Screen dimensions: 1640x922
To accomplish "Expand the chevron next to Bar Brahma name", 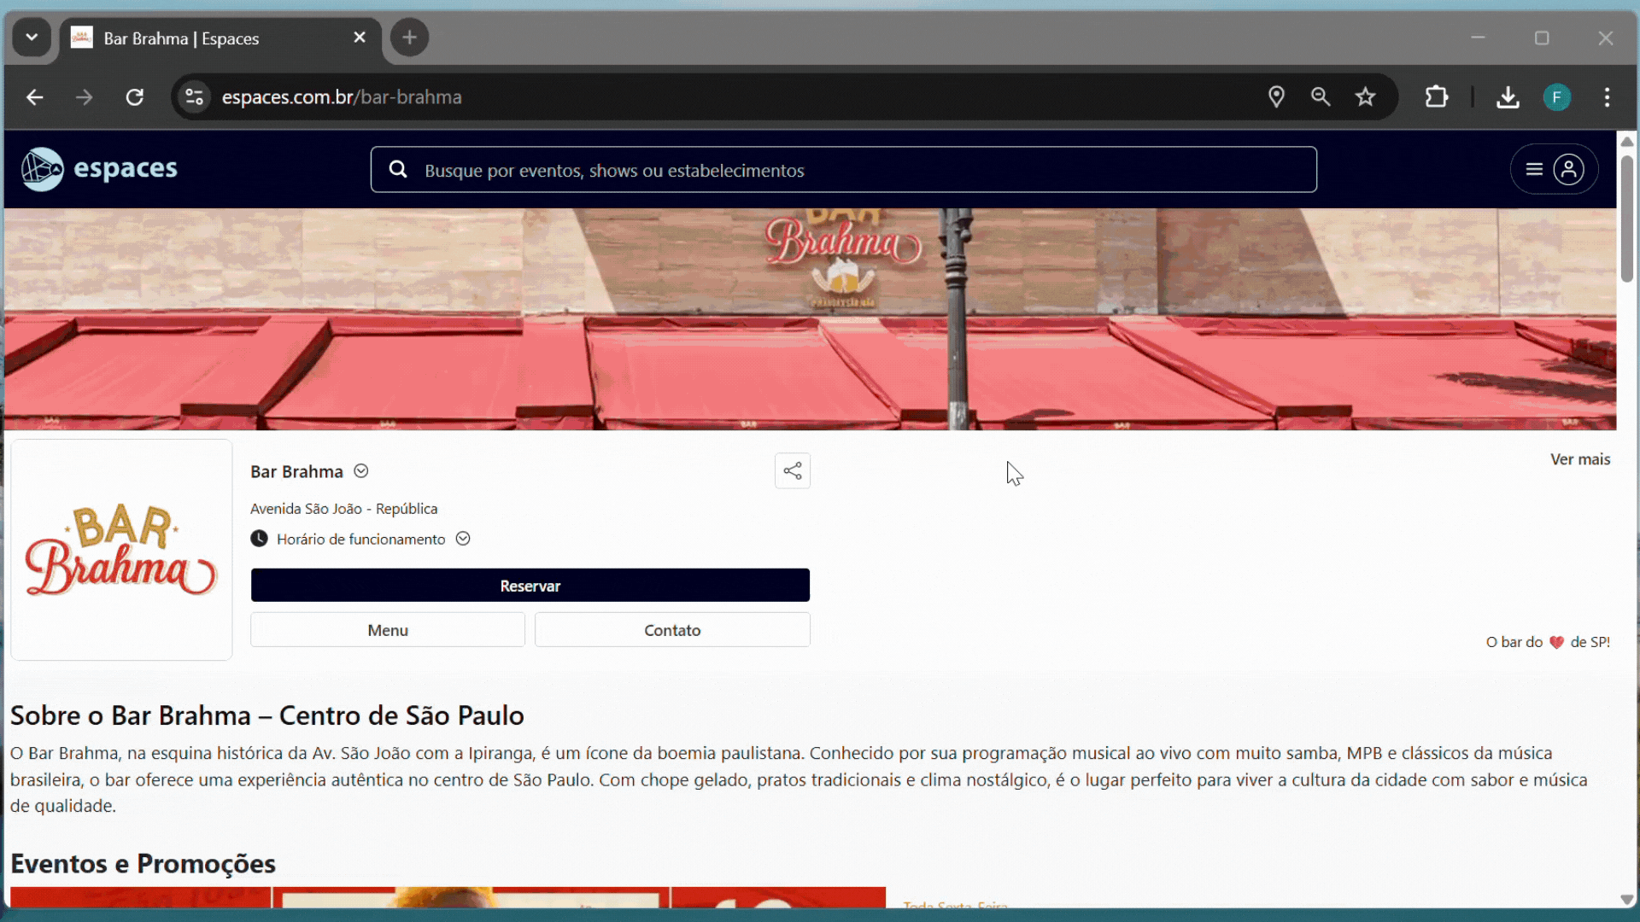I will pos(361,471).
